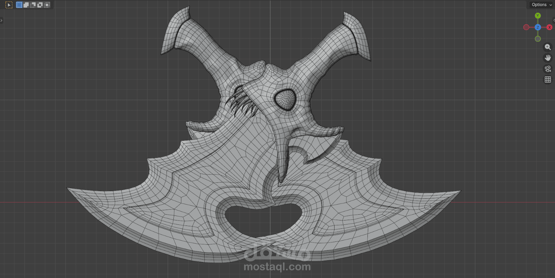The image size is (555, 278).
Task: Choose the Intersect selection mode icon
Action: coord(47,5)
